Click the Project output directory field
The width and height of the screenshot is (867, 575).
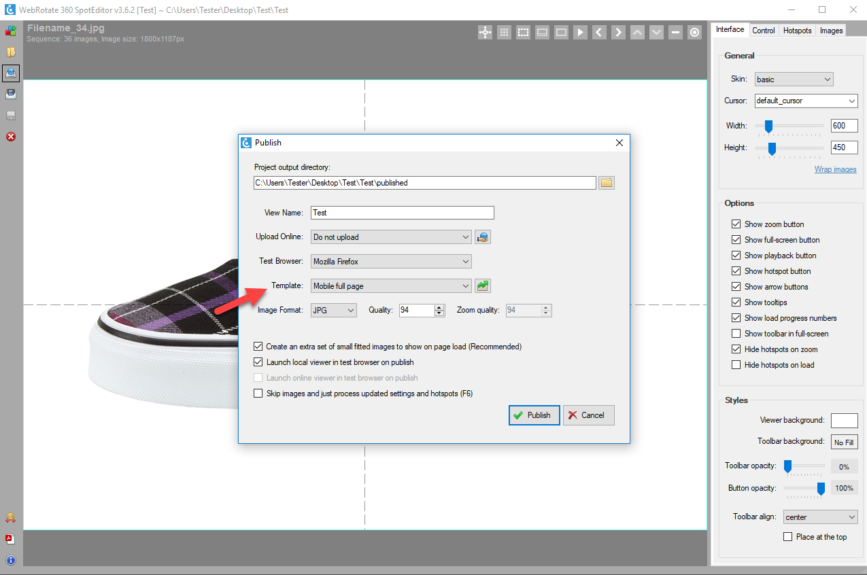(x=425, y=183)
